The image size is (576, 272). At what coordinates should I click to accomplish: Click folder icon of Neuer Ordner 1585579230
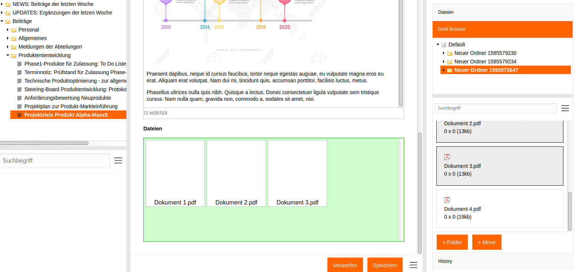click(450, 53)
